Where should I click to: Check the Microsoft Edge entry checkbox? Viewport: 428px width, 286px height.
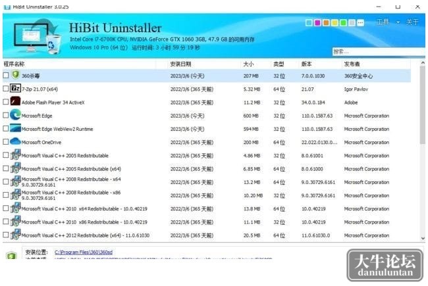tap(6, 115)
